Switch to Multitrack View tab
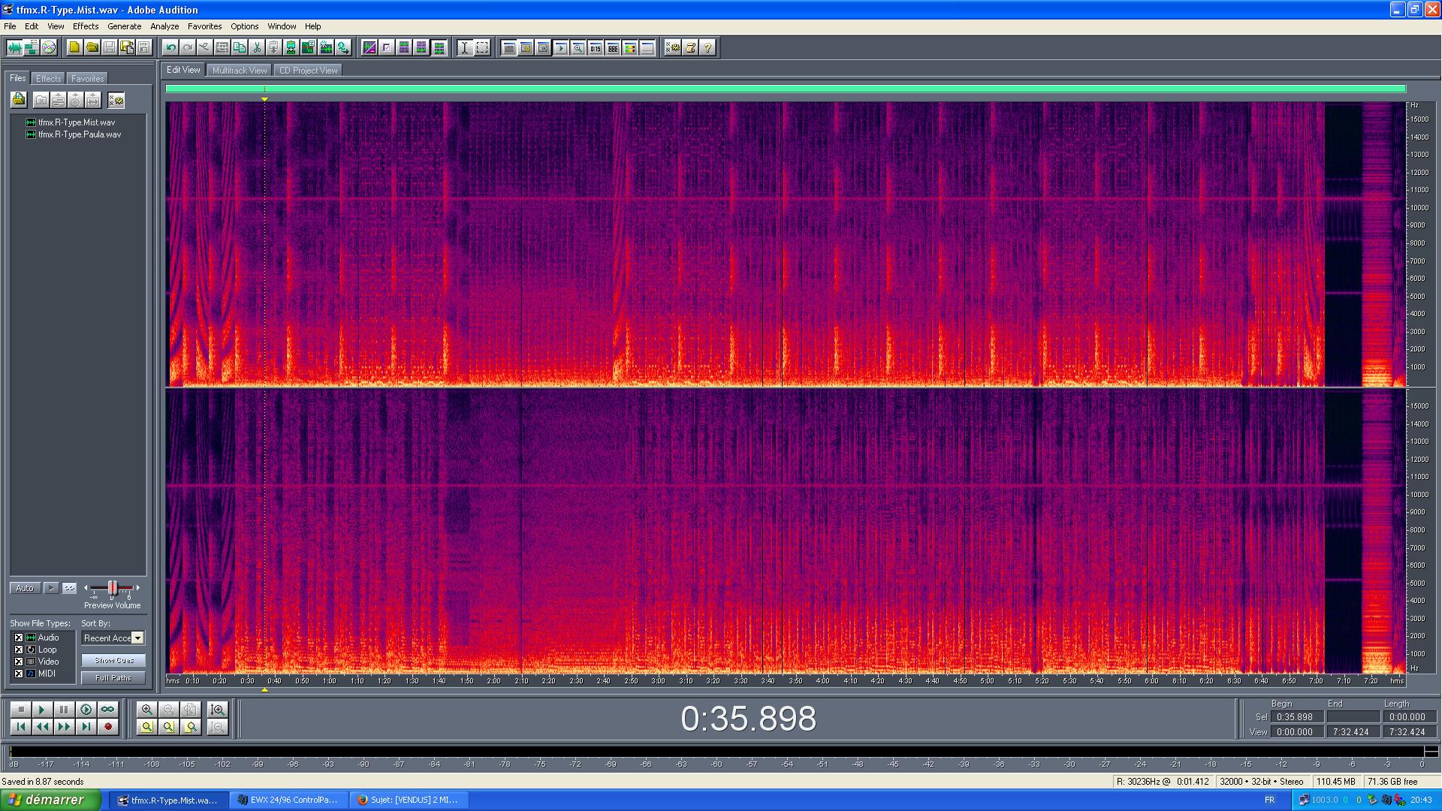Image resolution: width=1442 pixels, height=811 pixels. (x=240, y=71)
